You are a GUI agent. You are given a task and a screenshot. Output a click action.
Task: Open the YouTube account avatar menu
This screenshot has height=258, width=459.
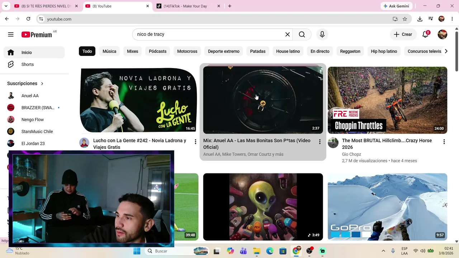coord(442,34)
